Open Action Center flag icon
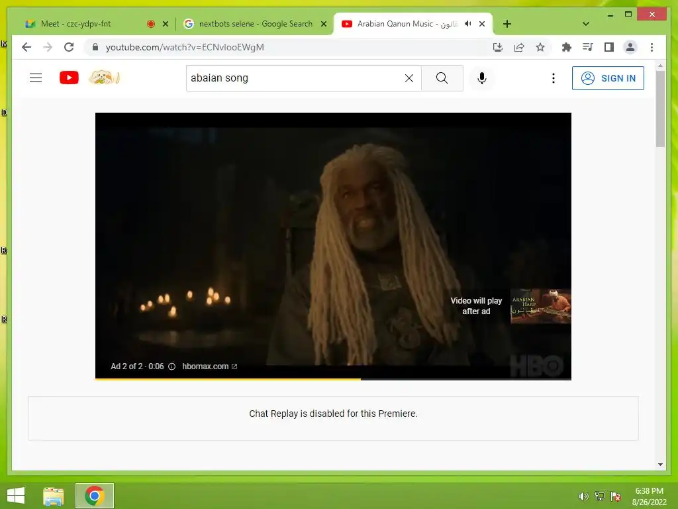The height and width of the screenshot is (509, 678). click(616, 496)
